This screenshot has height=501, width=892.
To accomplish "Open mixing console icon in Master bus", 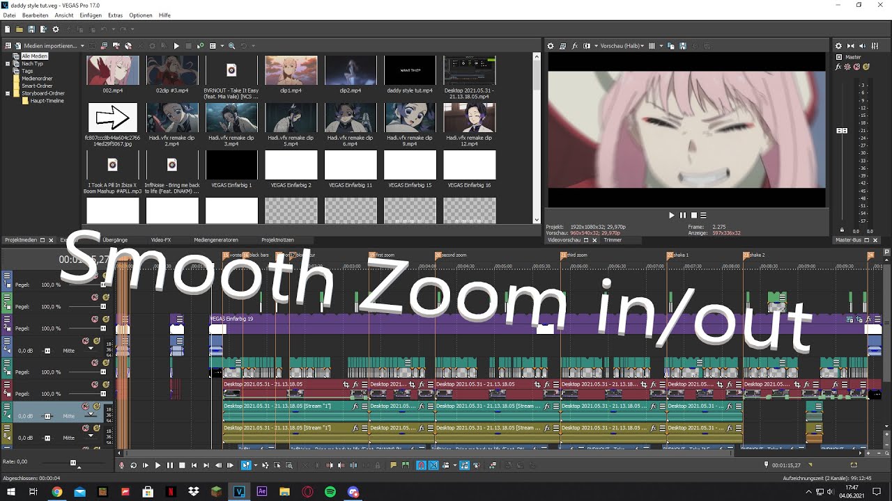I will (x=874, y=46).
